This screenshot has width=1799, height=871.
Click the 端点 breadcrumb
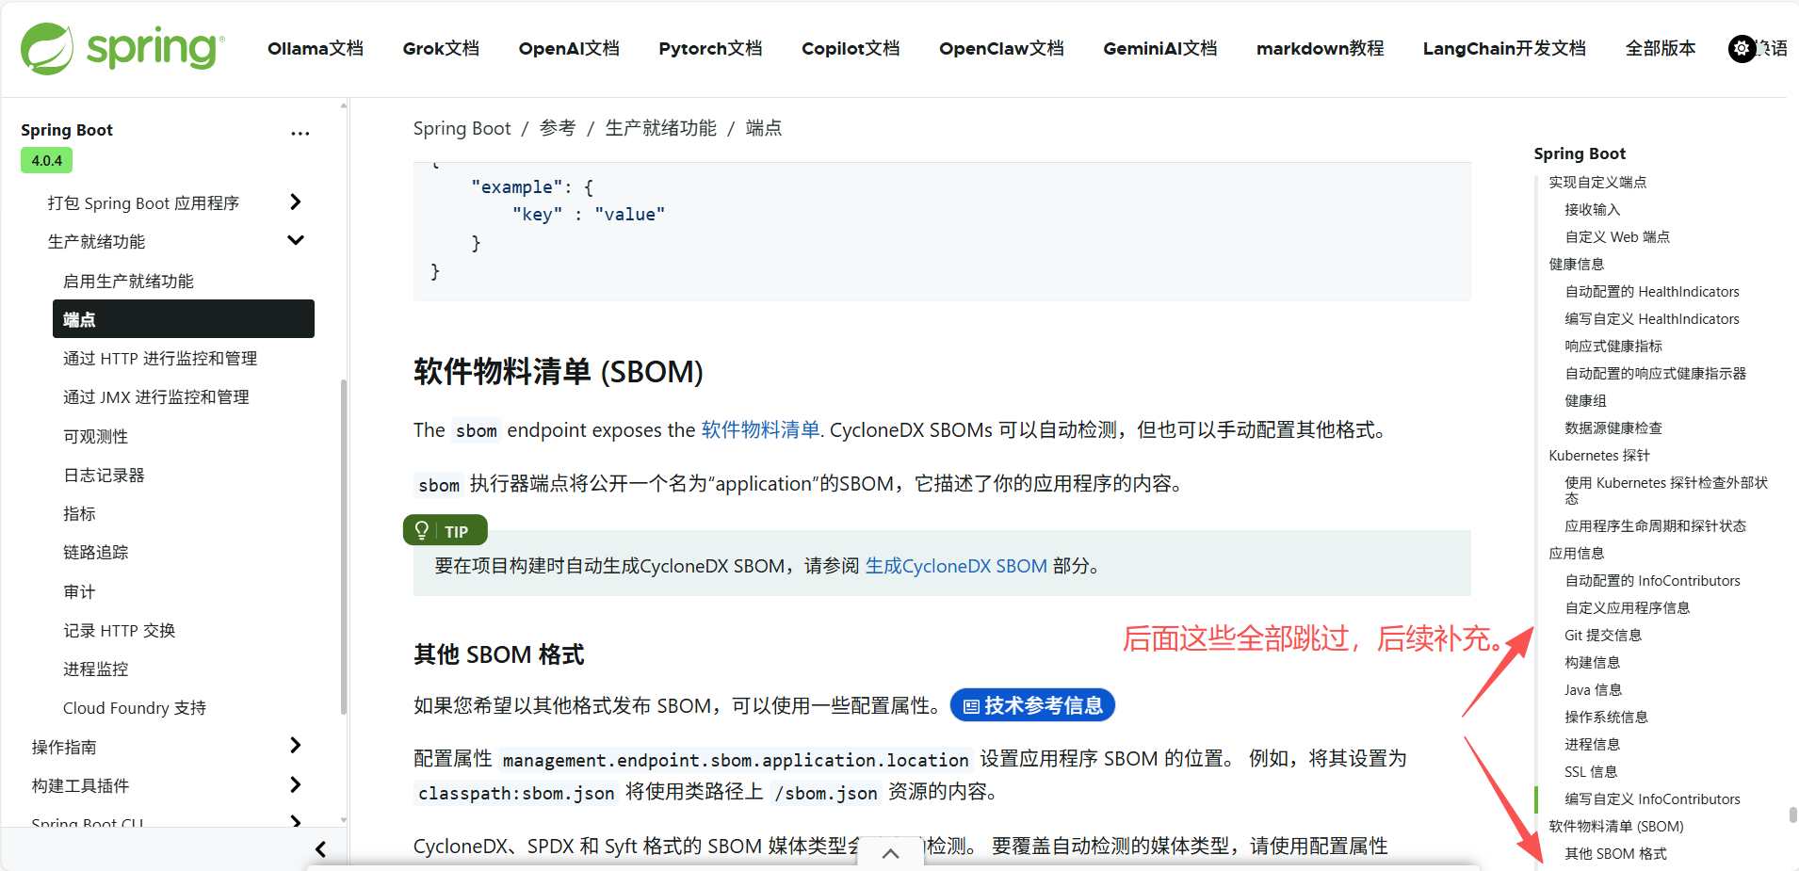[764, 128]
